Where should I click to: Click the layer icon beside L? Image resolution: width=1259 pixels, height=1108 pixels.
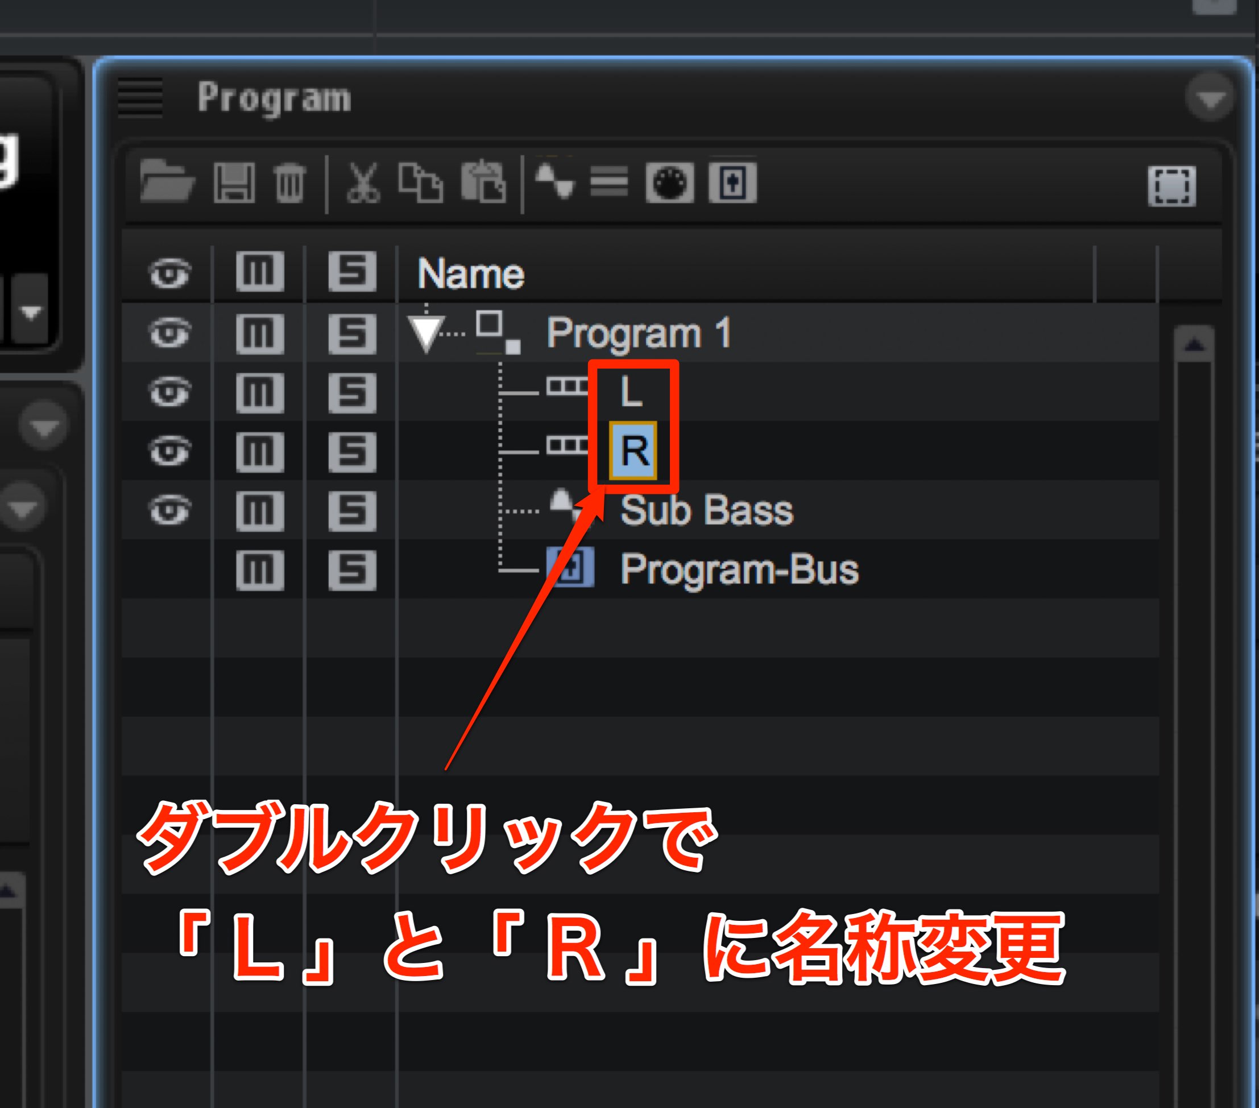(567, 387)
